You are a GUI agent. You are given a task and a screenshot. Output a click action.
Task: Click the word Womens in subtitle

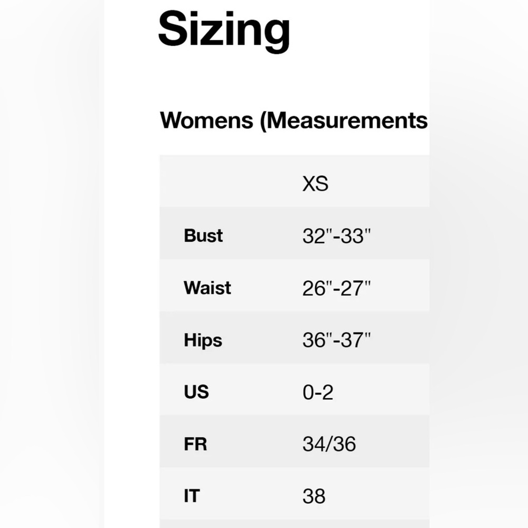pos(206,120)
